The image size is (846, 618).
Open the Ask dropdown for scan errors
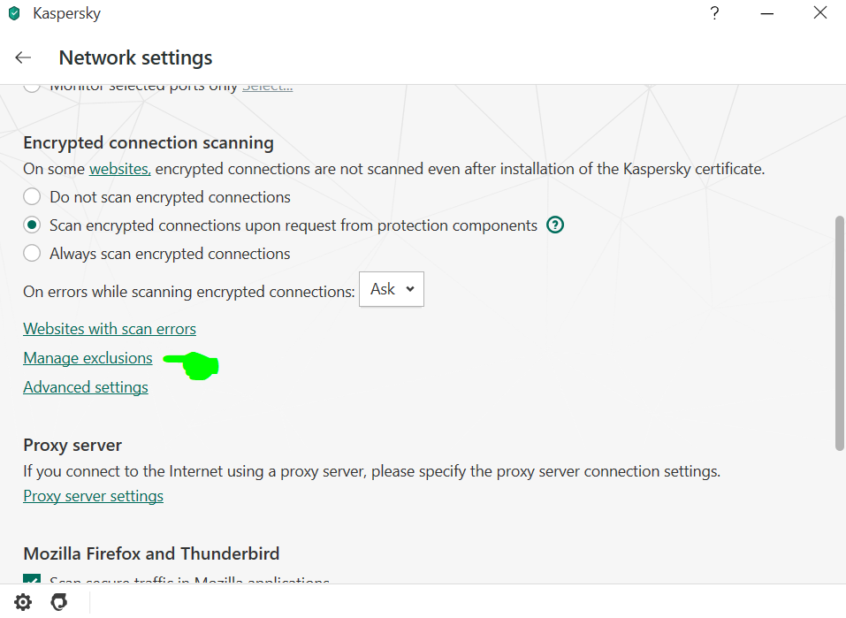click(392, 289)
